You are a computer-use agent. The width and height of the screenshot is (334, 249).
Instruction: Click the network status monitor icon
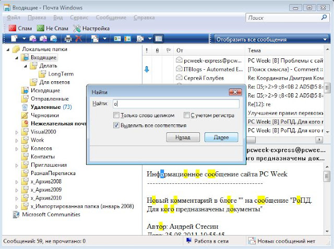(188, 241)
